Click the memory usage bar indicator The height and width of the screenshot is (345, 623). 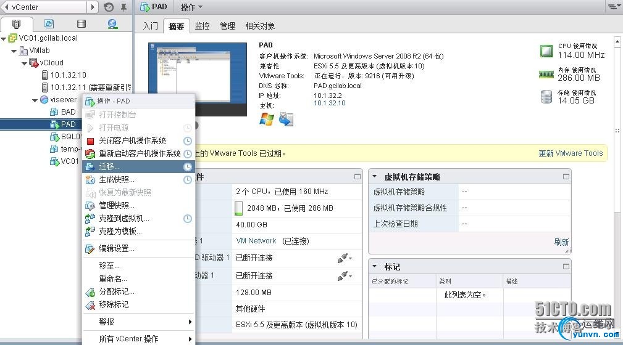point(238,208)
